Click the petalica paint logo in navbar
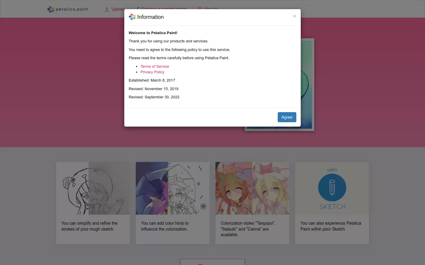The width and height of the screenshot is (425, 265). [68, 9]
